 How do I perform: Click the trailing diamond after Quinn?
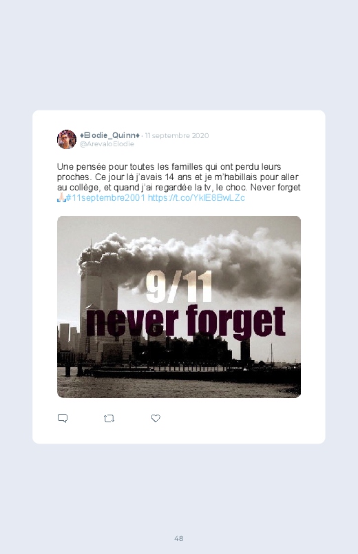138,135
